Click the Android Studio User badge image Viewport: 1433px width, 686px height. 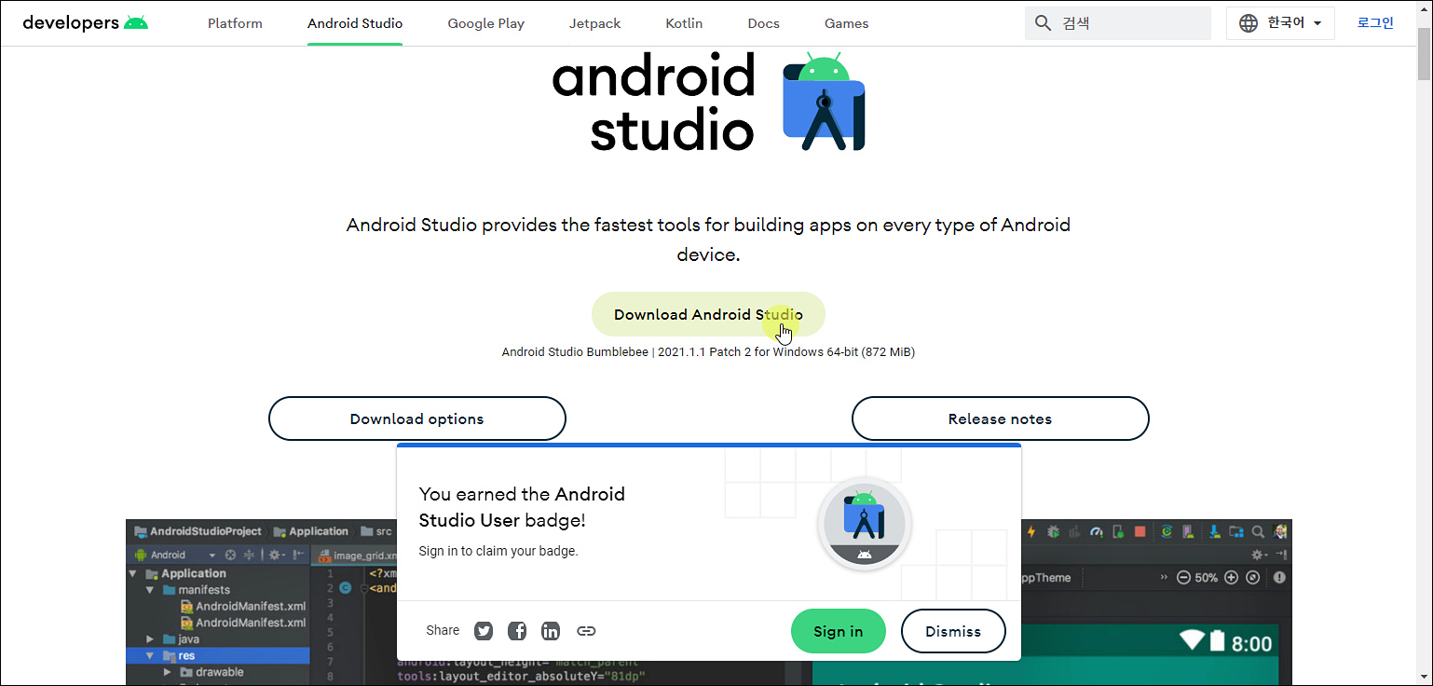tap(865, 524)
